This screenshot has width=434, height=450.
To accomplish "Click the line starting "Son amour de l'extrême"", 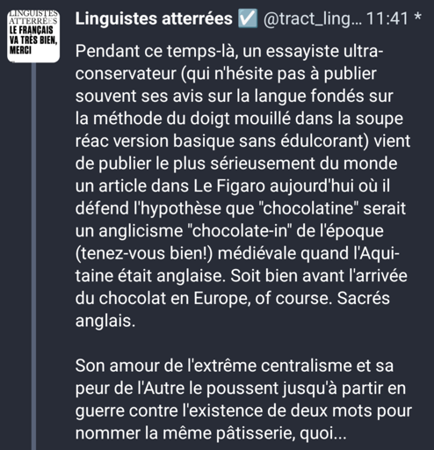I will 235,366.
